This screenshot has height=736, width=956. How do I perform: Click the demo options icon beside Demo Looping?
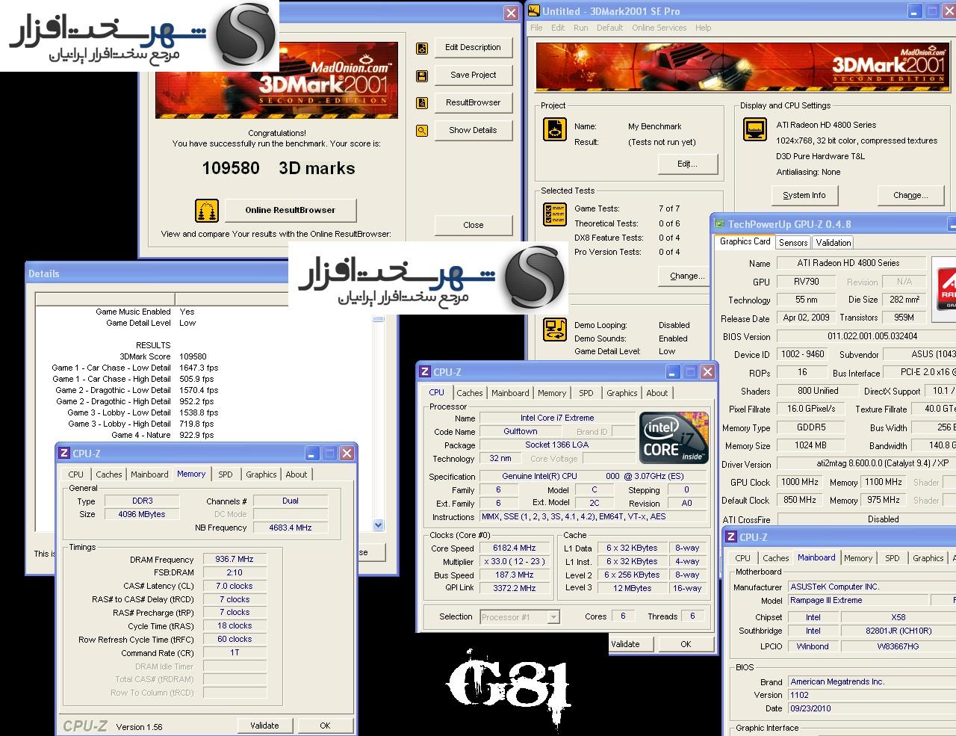click(x=555, y=330)
